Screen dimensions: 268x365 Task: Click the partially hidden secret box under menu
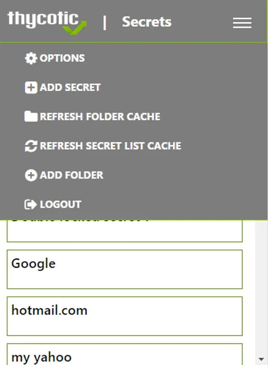(125, 231)
